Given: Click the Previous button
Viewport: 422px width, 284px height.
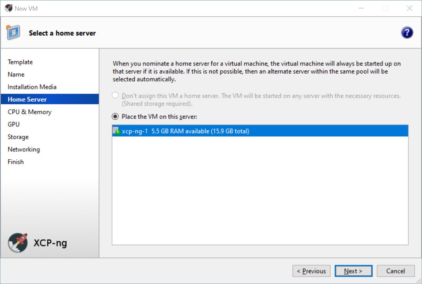Looking at the screenshot, I should [x=311, y=271].
